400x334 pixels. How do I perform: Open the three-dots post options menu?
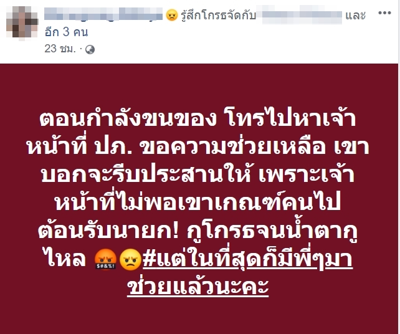384,12
